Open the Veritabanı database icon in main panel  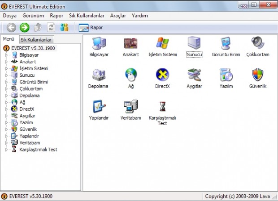click(131, 106)
